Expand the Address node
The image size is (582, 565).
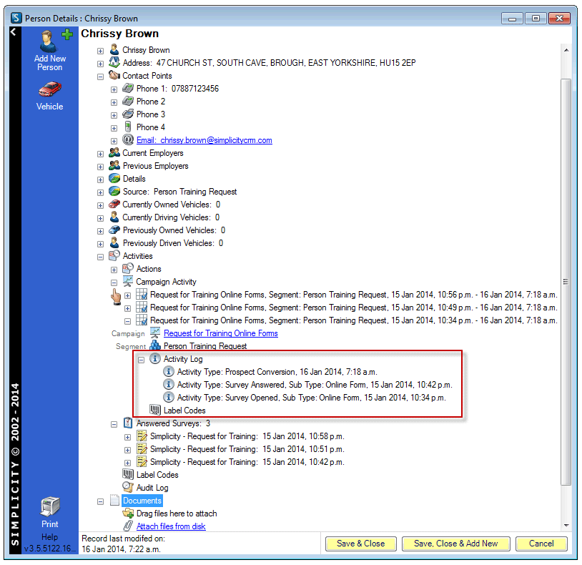pyautogui.click(x=100, y=64)
